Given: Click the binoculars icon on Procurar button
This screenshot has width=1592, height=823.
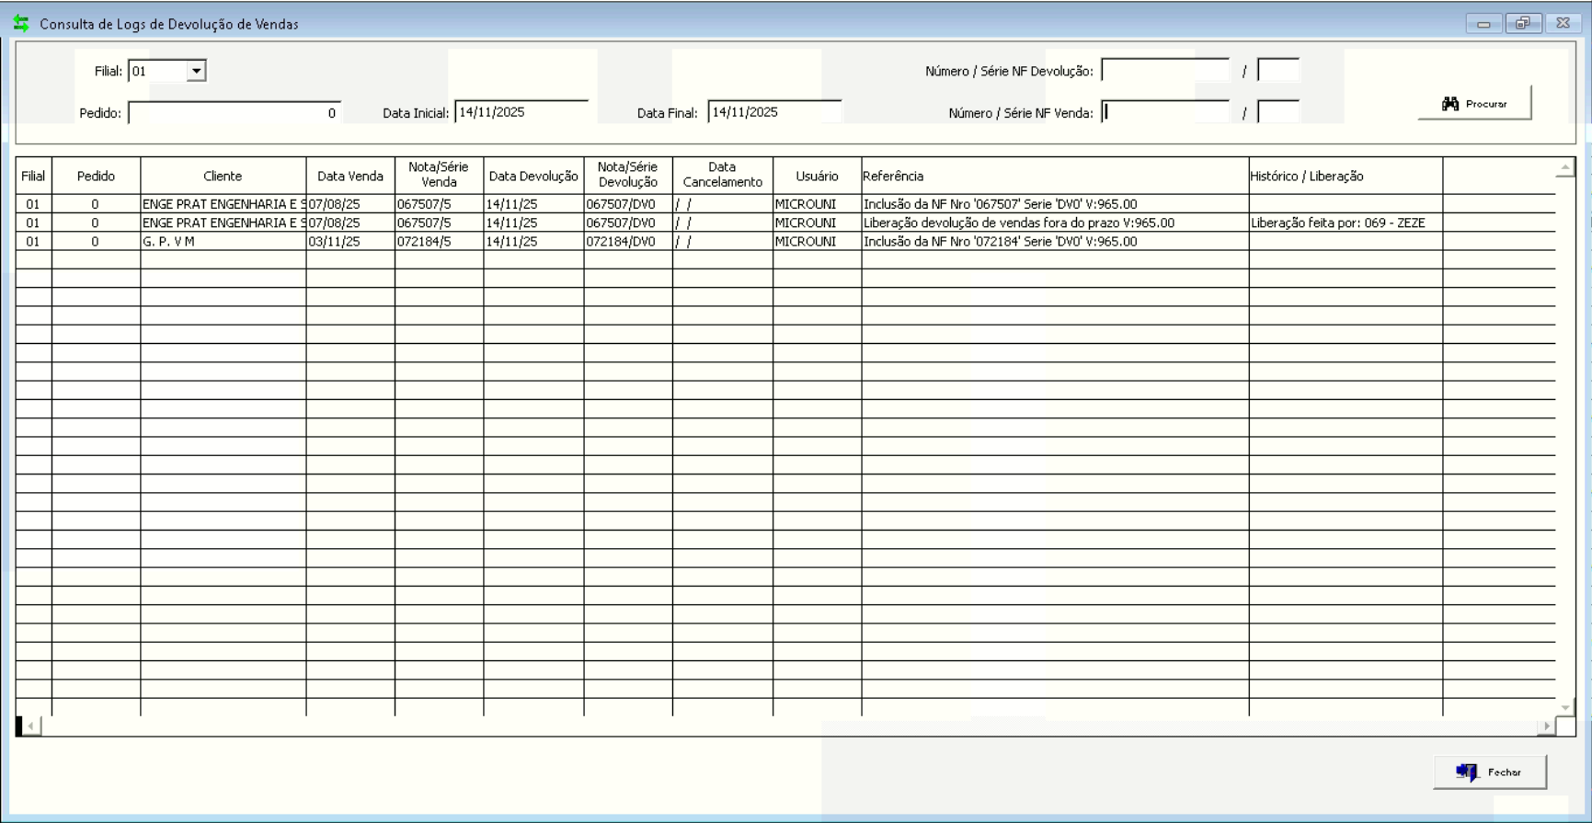Looking at the screenshot, I should 1450,104.
